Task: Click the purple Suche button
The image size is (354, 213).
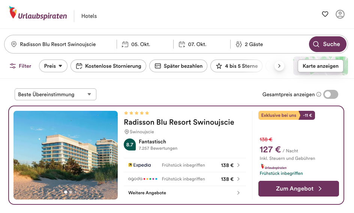Action: [x=328, y=44]
